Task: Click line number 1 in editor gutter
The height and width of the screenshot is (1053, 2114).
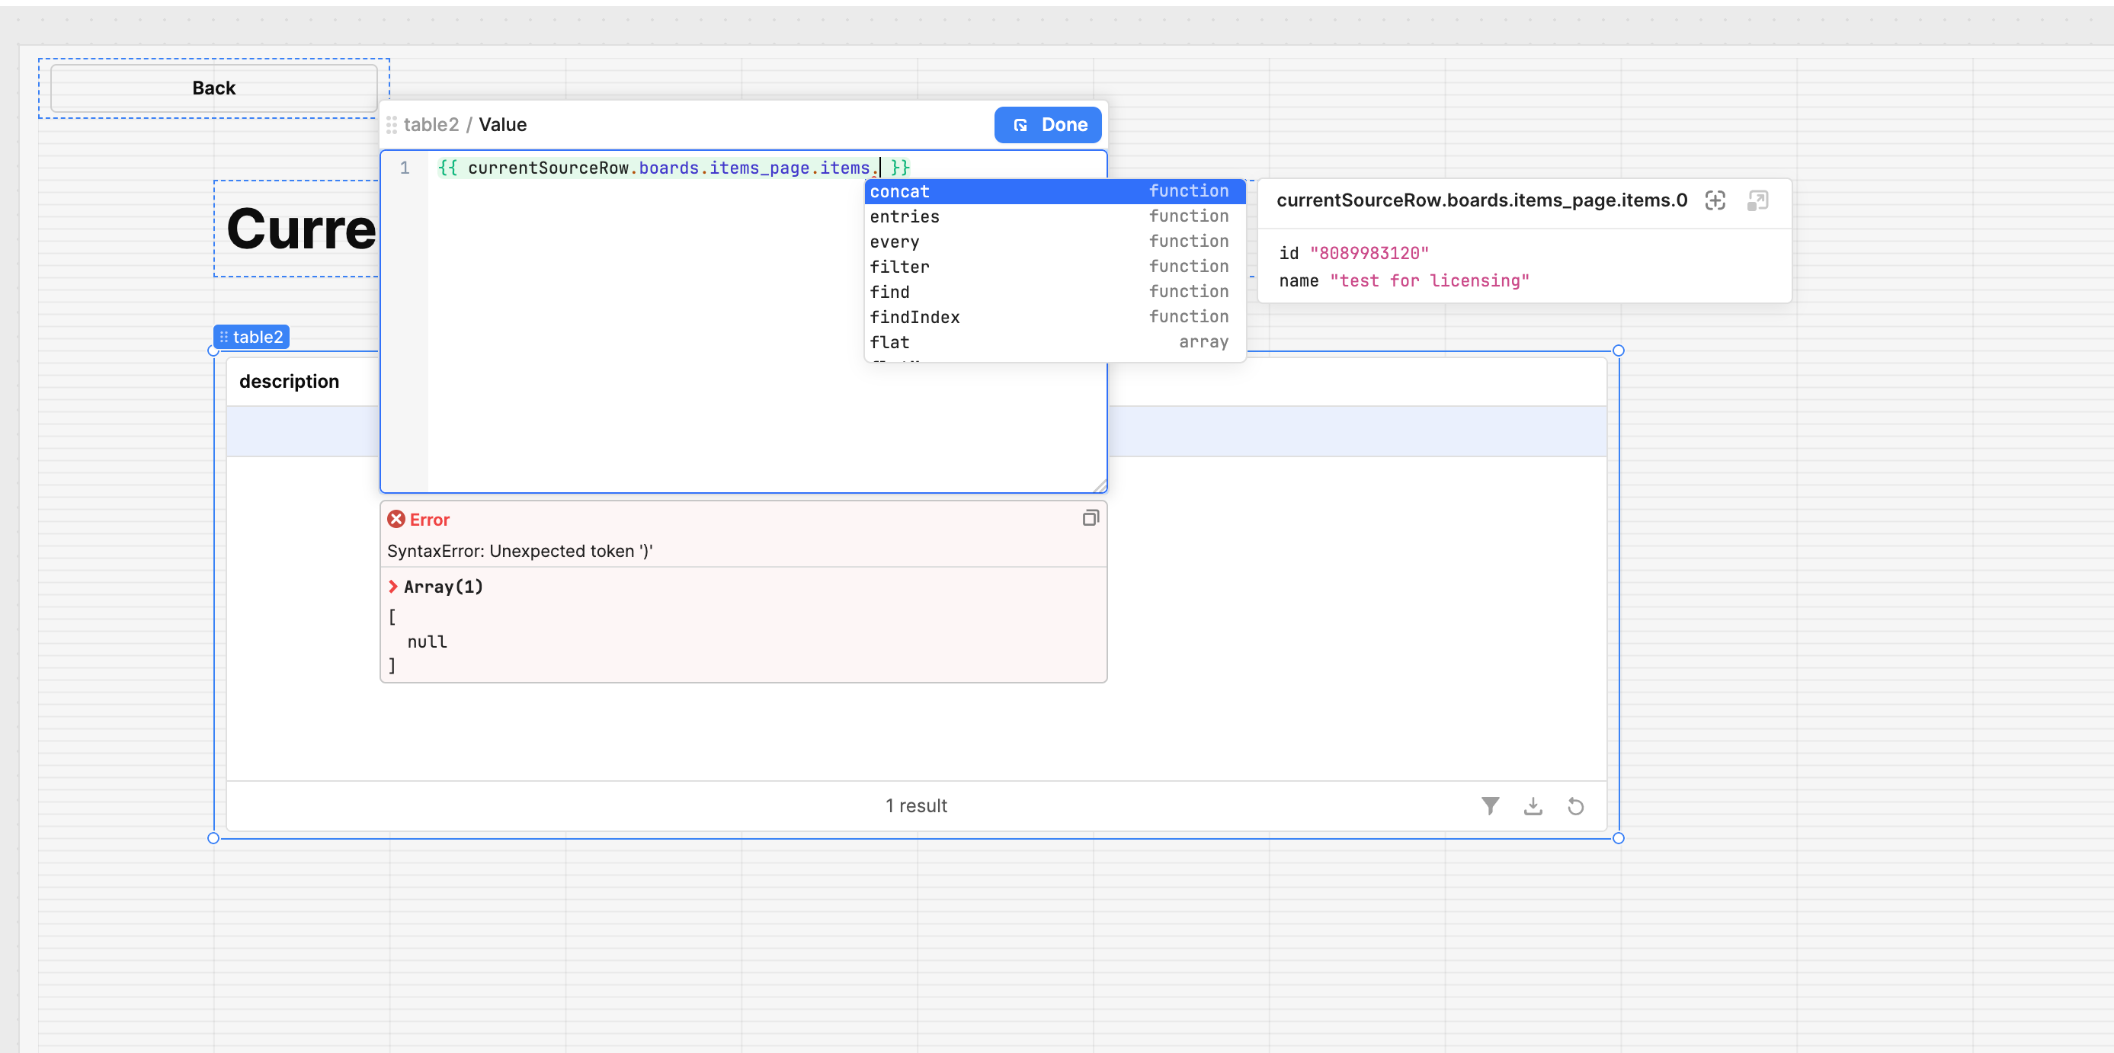Action: (405, 168)
